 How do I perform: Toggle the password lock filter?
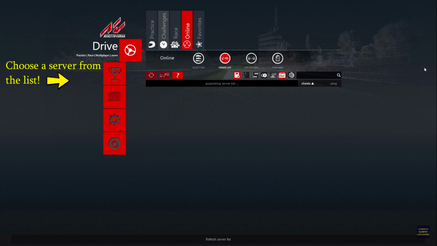pos(264,75)
